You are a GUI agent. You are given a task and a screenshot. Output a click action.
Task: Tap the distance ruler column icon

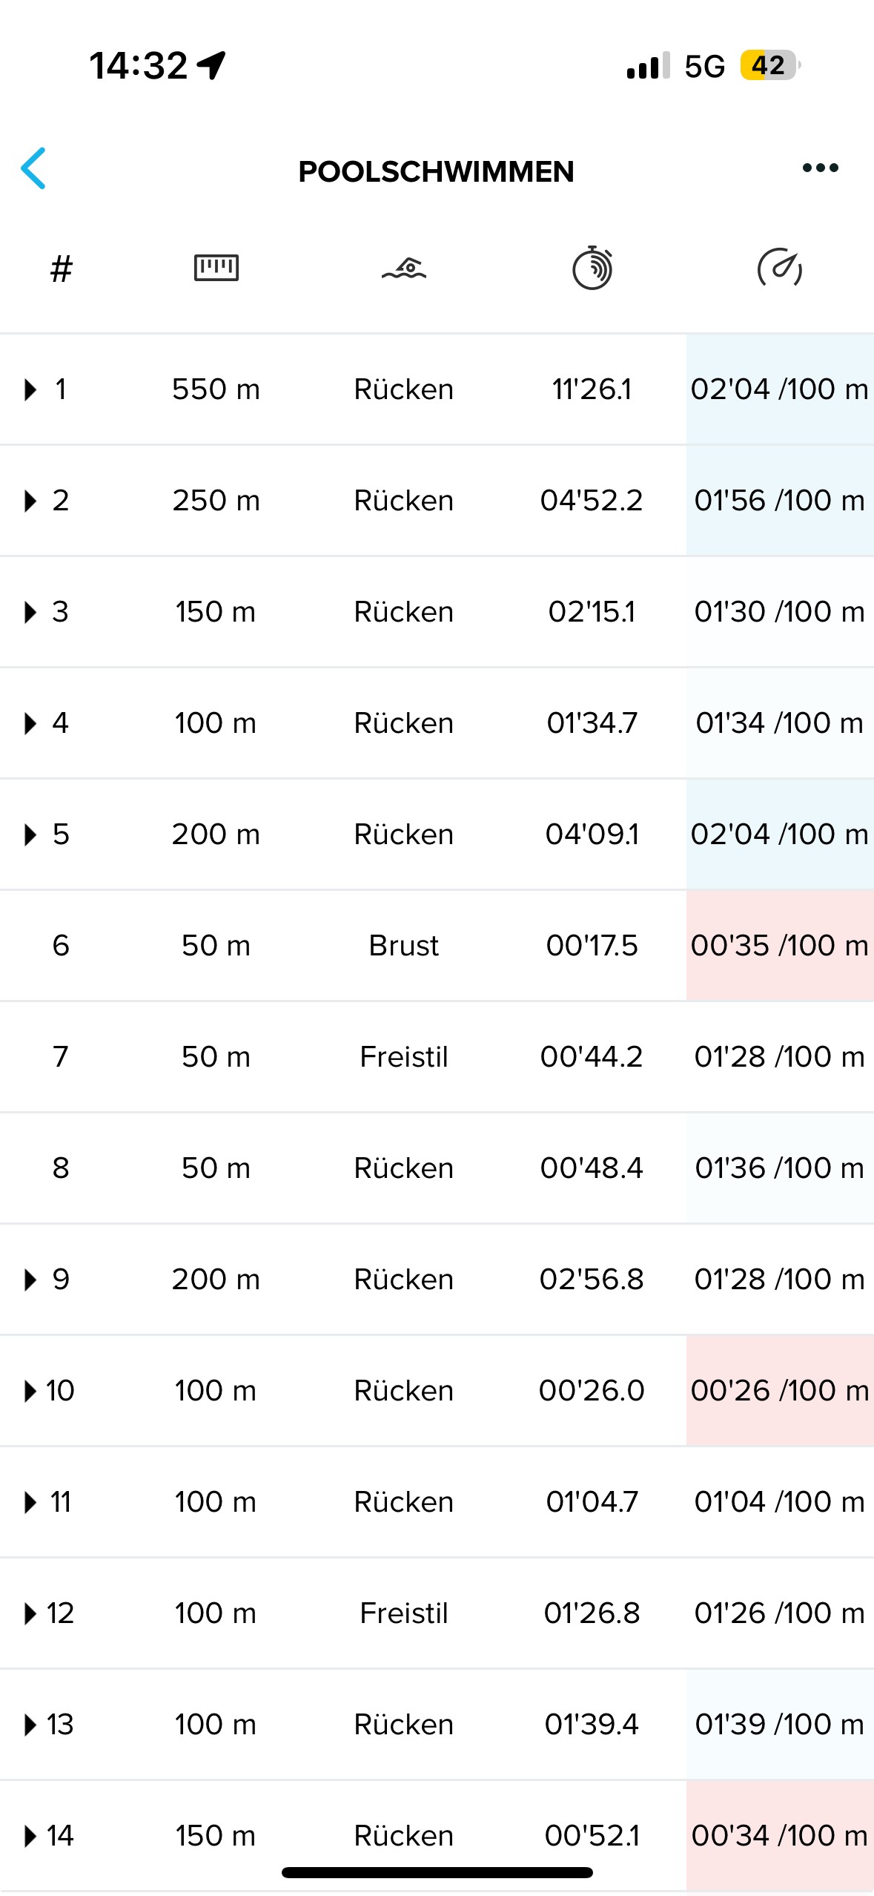(216, 268)
